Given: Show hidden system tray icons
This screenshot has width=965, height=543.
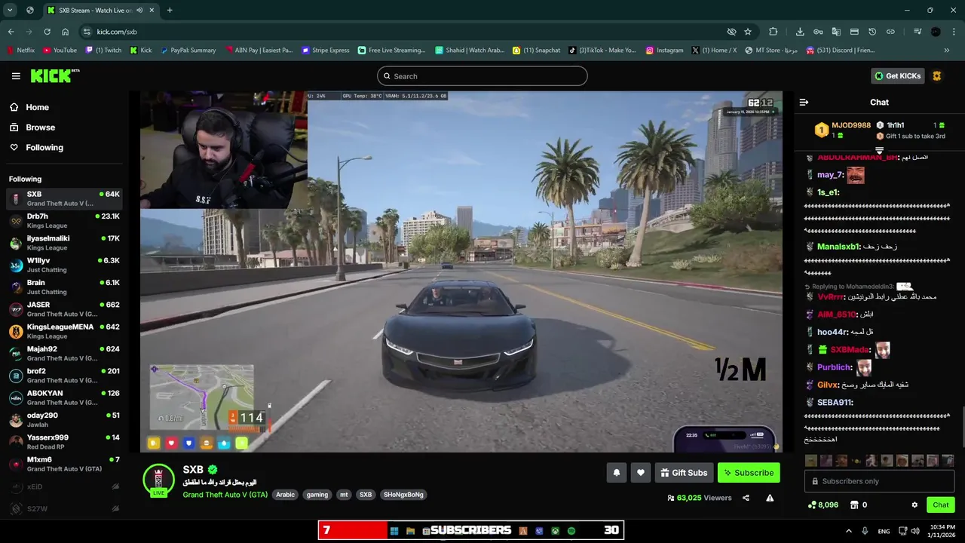Looking at the screenshot, I should [x=848, y=531].
